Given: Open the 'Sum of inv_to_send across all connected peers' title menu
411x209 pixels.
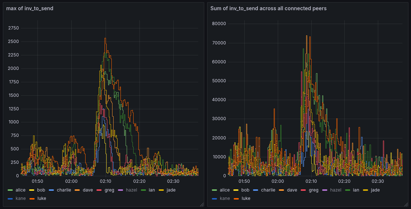Looking at the screenshot, I should pyautogui.click(x=268, y=8).
